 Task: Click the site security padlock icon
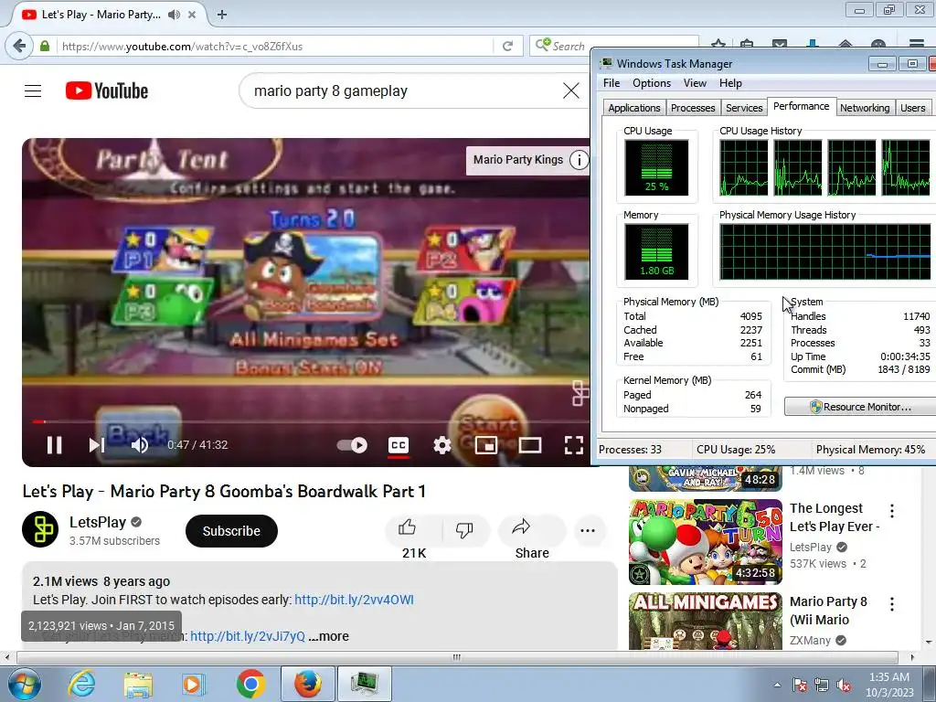pyautogui.click(x=44, y=46)
